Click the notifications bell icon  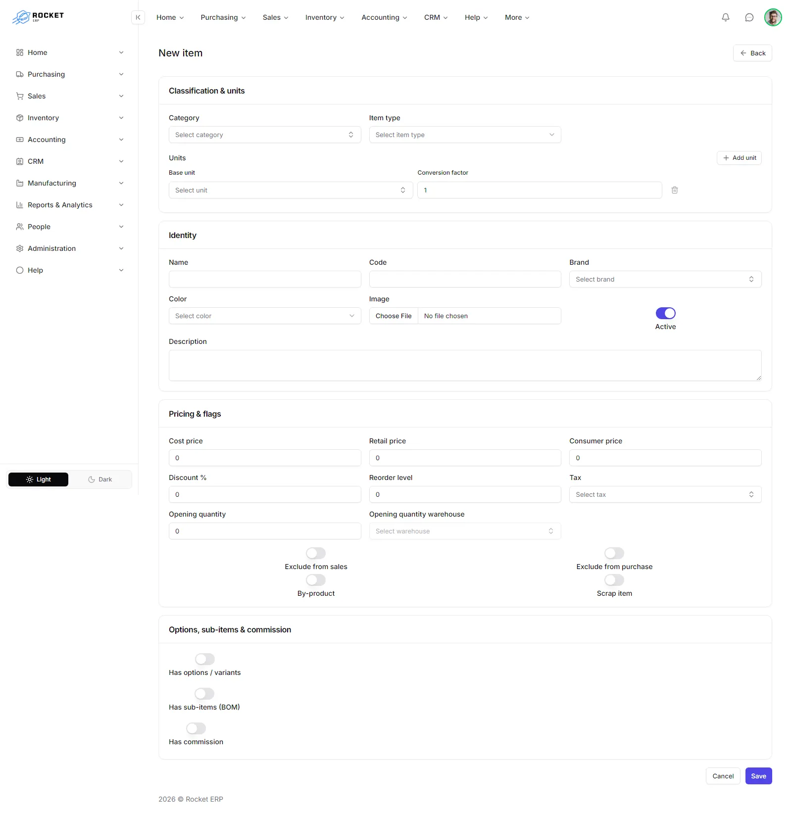pos(726,17)
